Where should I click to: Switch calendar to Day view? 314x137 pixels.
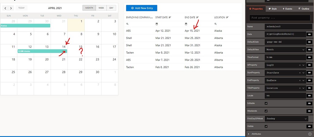[111, 8]
